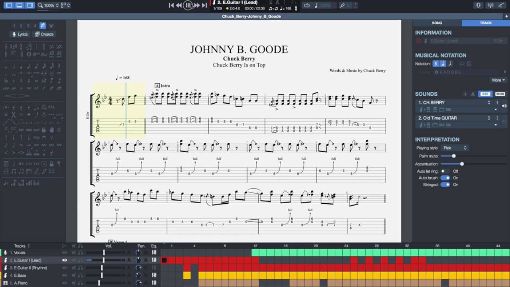Rewind to the previous bar

[179, 5]
